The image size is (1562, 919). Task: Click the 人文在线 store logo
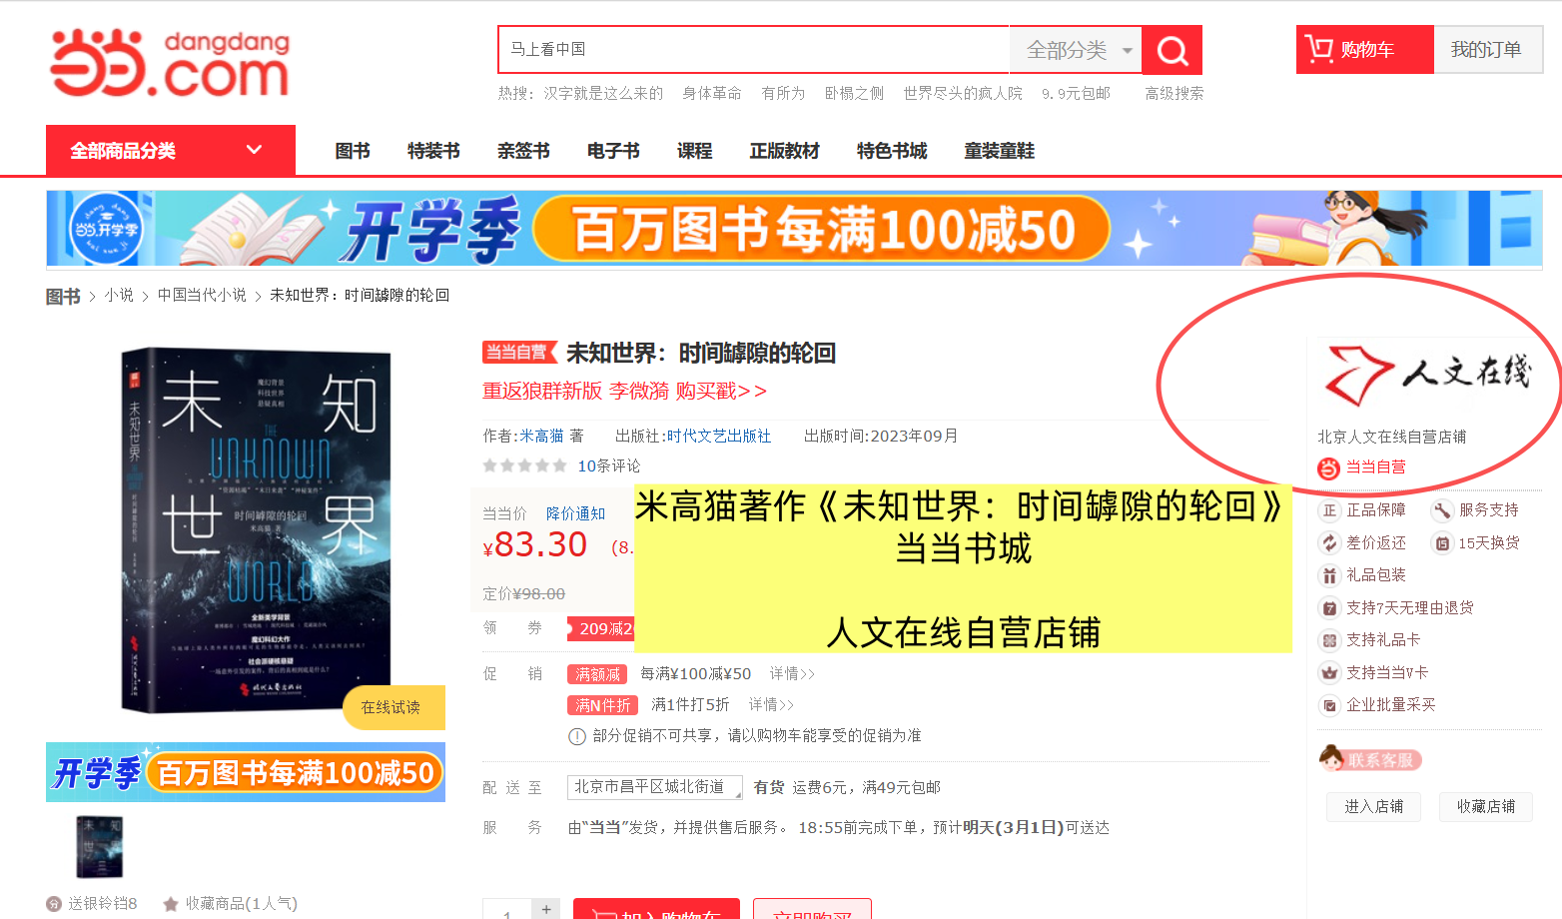(1427, 374)
